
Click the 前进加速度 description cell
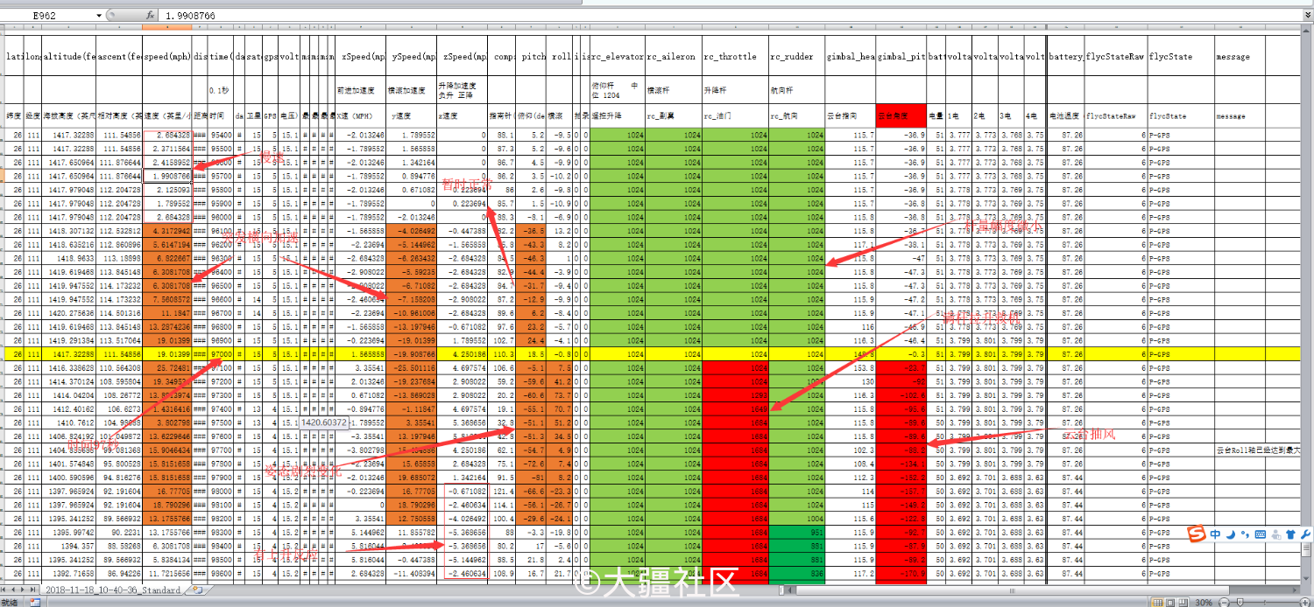(x=362, y=89)
